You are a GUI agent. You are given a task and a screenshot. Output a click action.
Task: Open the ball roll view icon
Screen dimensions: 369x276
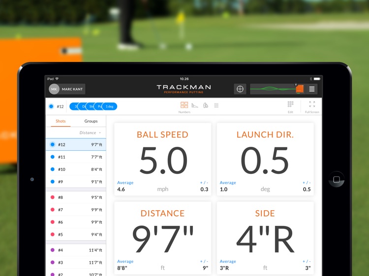206,105
